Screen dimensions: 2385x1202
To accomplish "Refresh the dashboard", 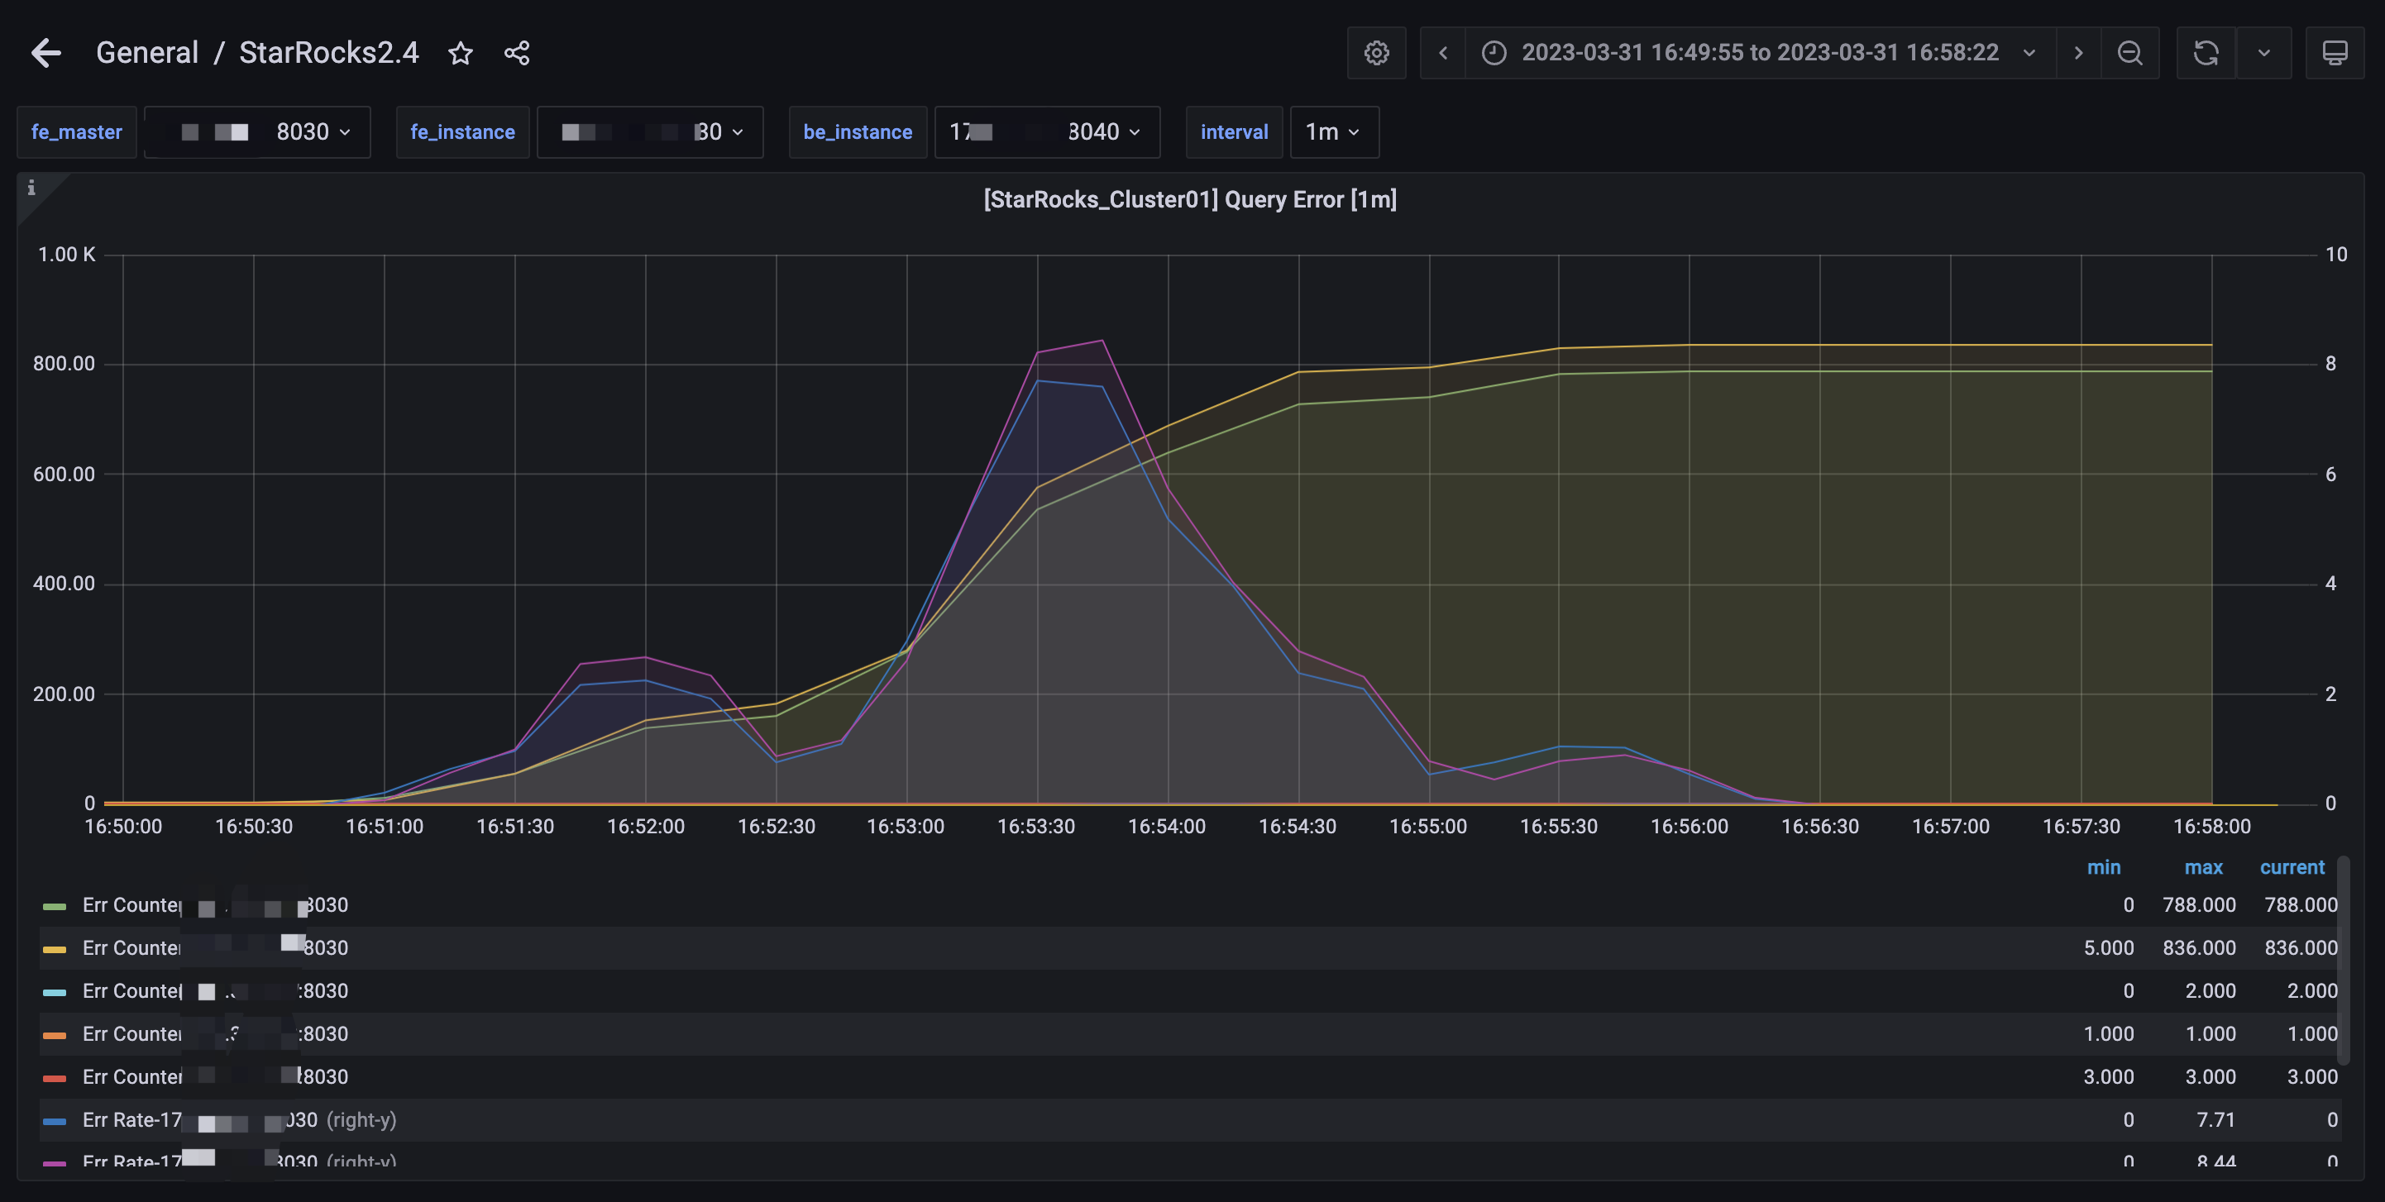I will click(2206, 53).
